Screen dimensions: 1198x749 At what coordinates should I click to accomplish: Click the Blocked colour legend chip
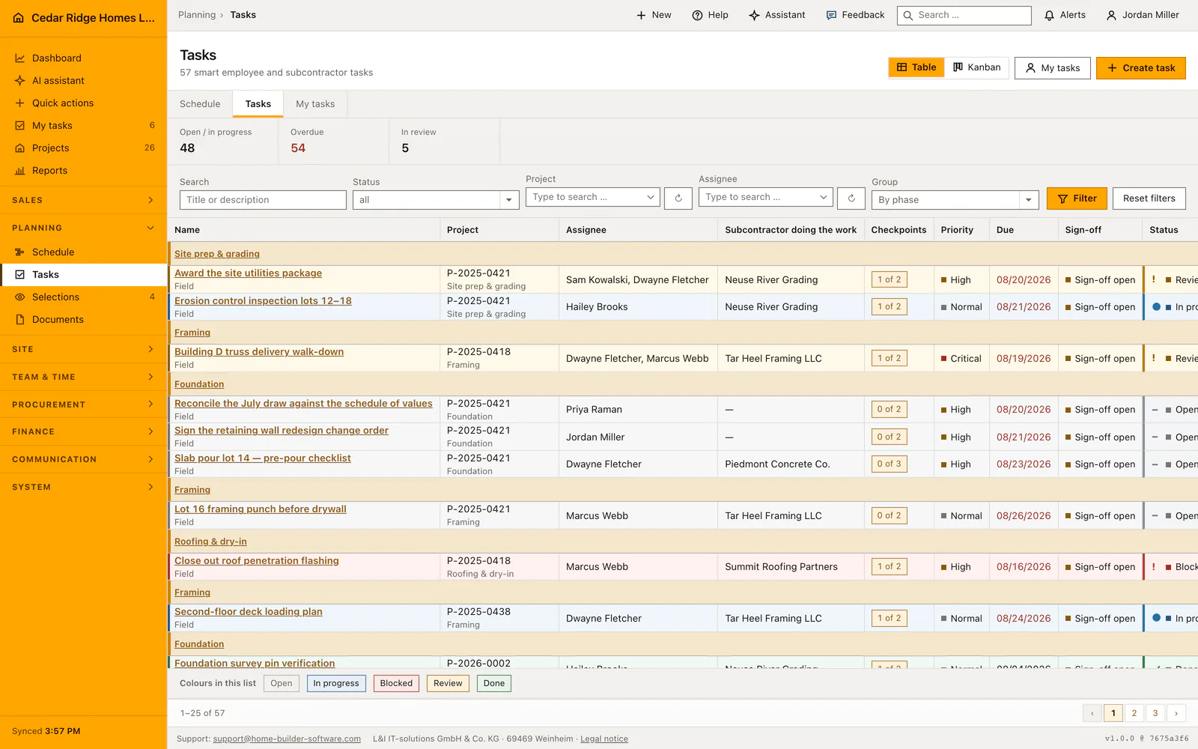(x=396, y=683)
